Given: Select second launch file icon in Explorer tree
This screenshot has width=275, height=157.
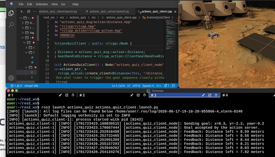Looking at the screenshot, I should click(32, 62).
